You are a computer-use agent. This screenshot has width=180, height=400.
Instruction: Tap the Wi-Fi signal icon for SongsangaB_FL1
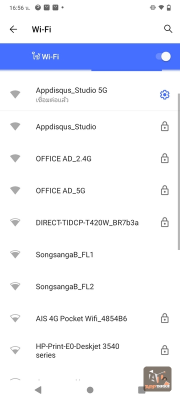click(15, 254)
